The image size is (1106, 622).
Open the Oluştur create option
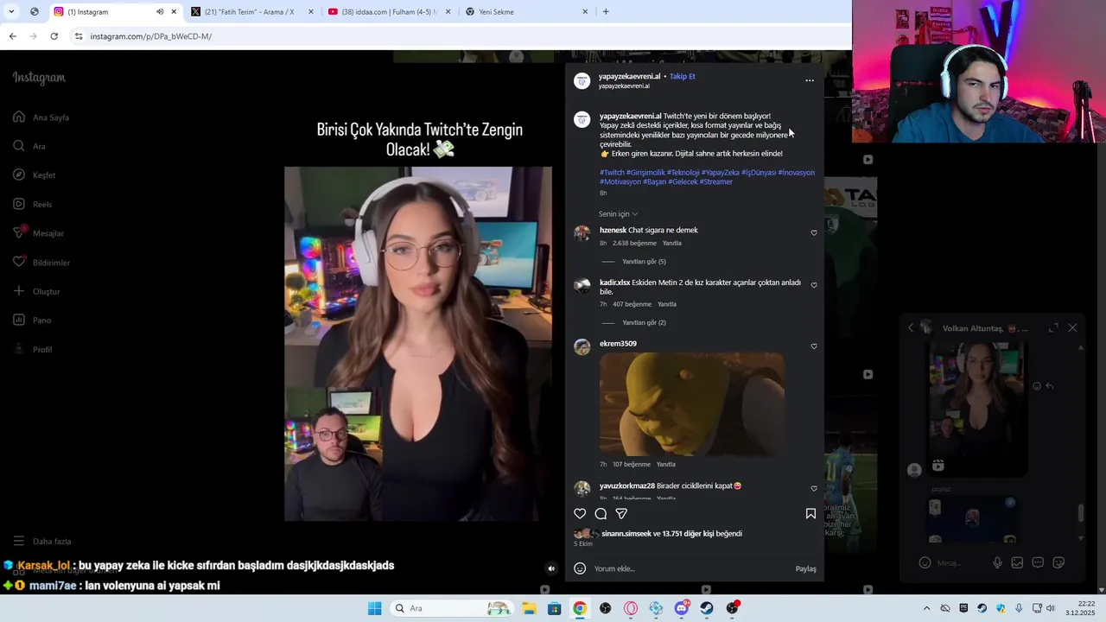pos(36,291)
